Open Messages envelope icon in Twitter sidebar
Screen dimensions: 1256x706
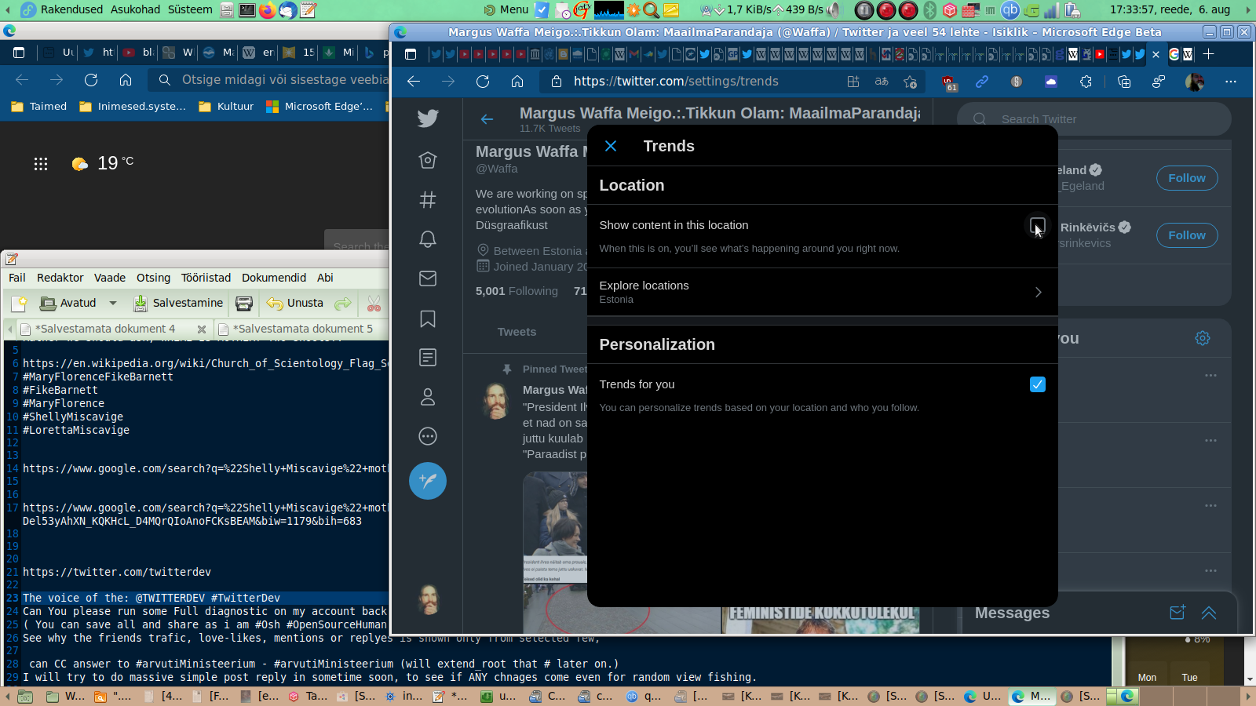coord(428,278)
